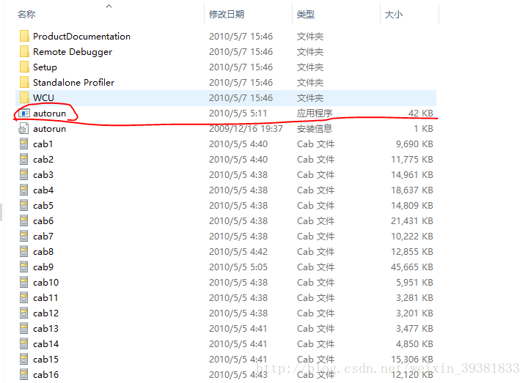Click the Remote Debugger folder icon
The width and height of the screenshot is (528, 383).
coord(24,51)
